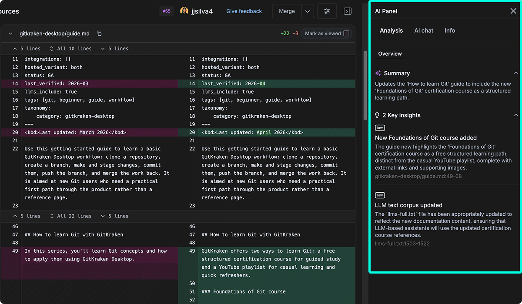Open the Info tab

pos(450,30)
